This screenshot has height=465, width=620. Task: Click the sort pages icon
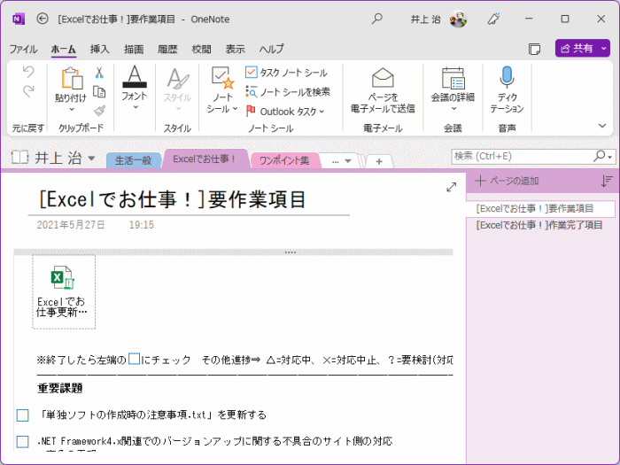click(x=607, y=181)
